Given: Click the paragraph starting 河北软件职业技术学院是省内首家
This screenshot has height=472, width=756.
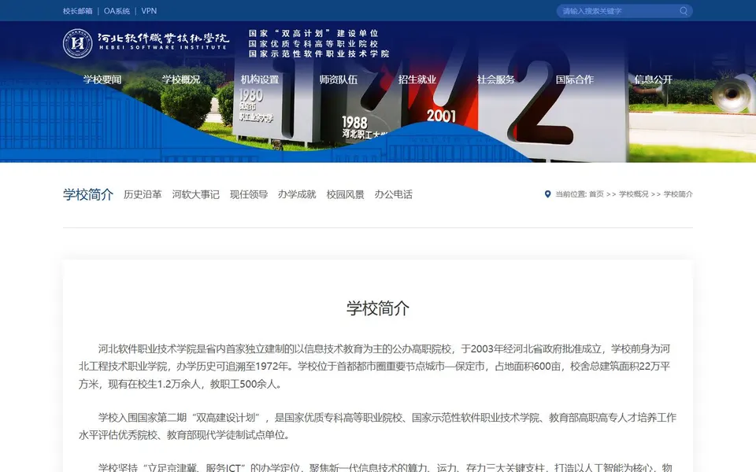Looking at the screenshot, I should 375,367.
